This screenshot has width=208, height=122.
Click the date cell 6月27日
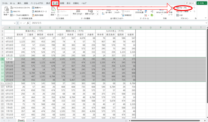point(9,101)
